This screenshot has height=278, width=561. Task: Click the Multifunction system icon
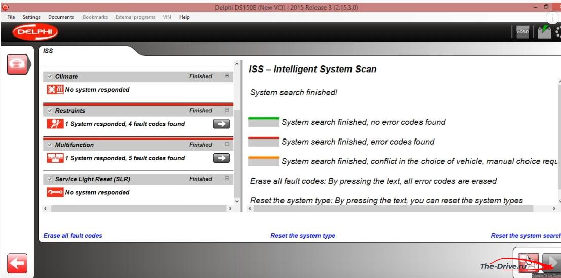tap(55, 158)
